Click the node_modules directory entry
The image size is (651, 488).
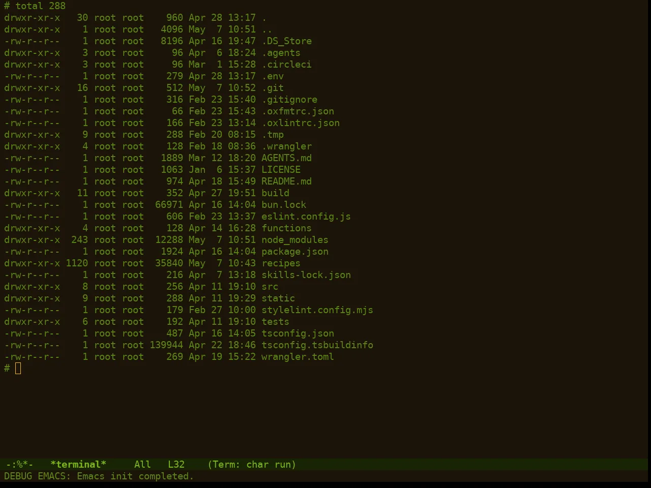coord(295,240)
